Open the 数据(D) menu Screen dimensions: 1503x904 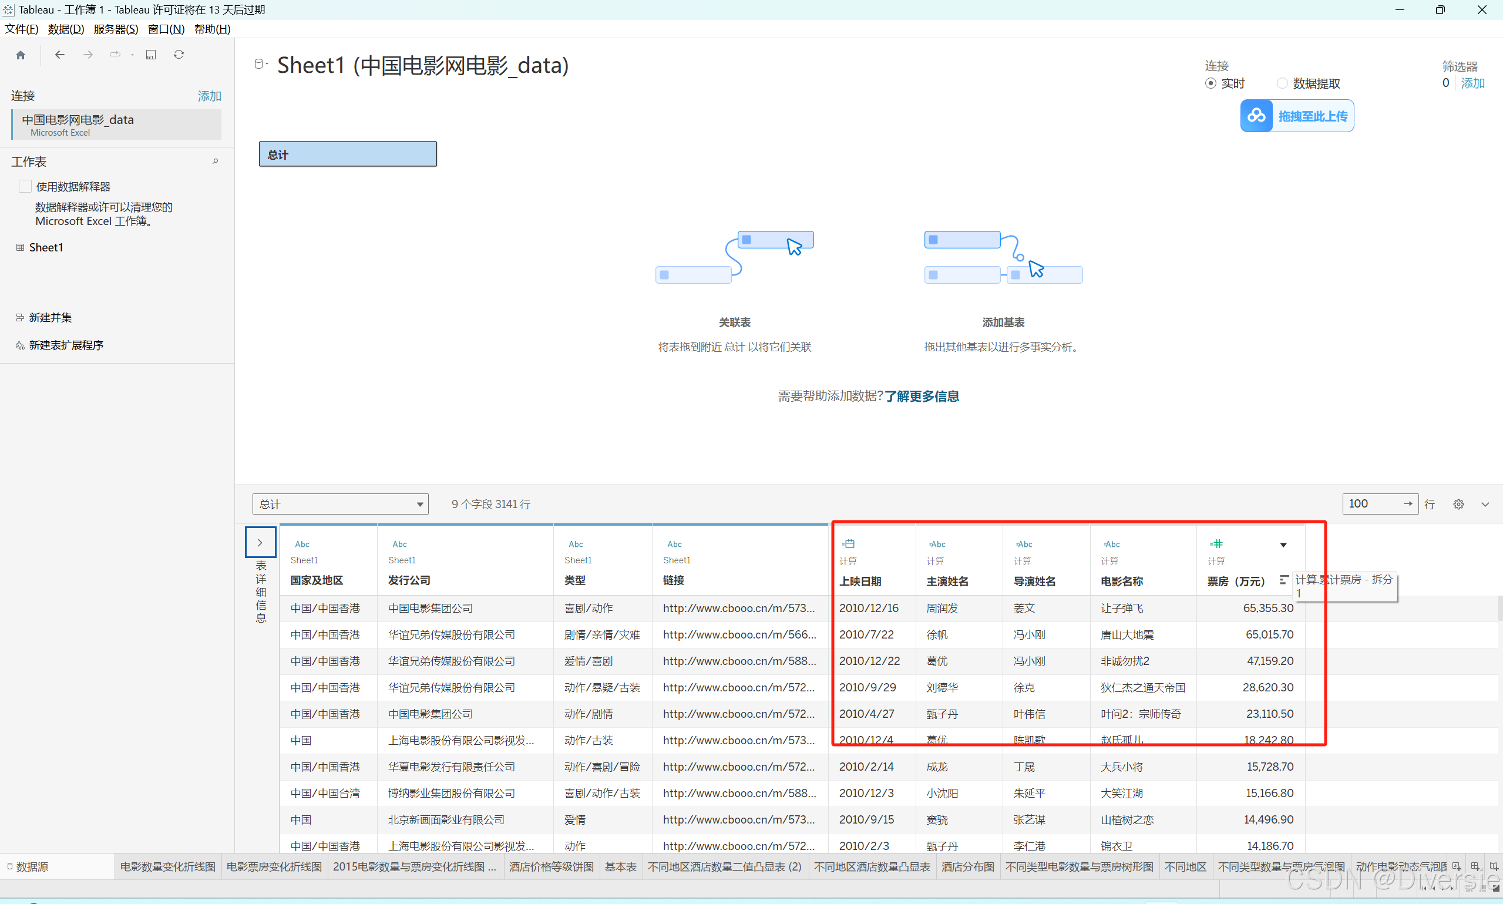(x=66, y=29)
